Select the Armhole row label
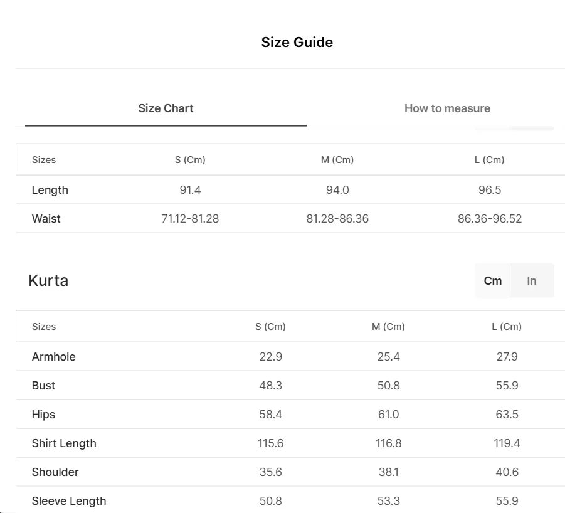565x513 pixels. coord(54,357)
